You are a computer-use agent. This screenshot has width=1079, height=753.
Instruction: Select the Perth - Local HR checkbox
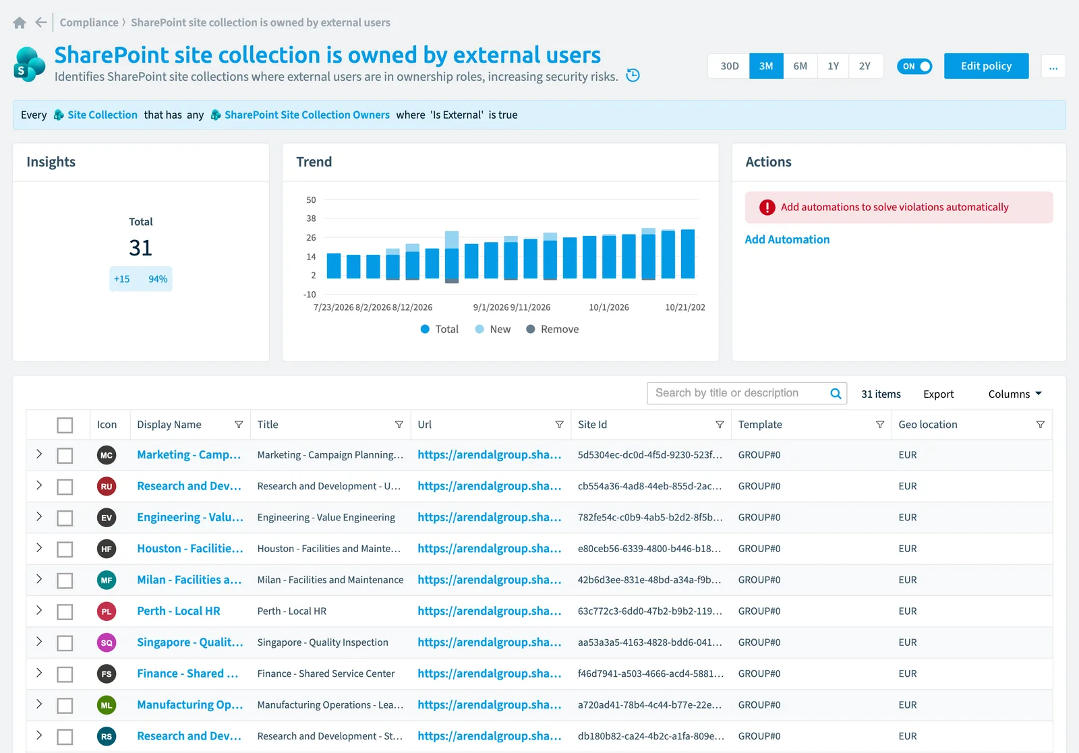[x=65, y=612]
